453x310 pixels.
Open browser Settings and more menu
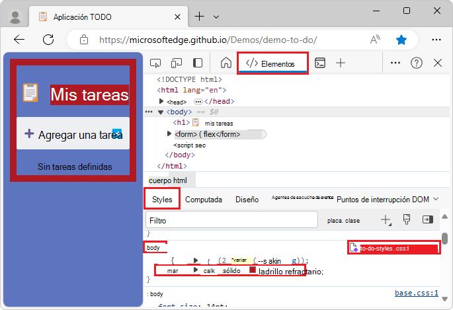[436, 40]
